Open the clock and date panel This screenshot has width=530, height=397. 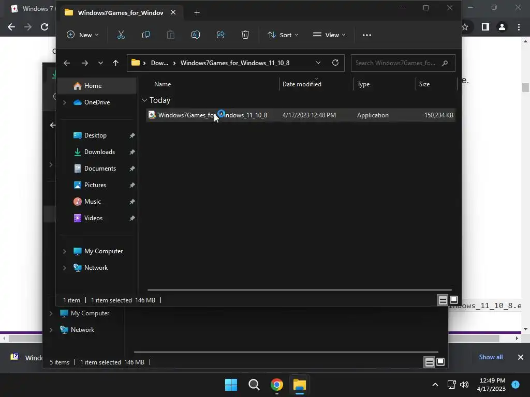click(491, 385)
